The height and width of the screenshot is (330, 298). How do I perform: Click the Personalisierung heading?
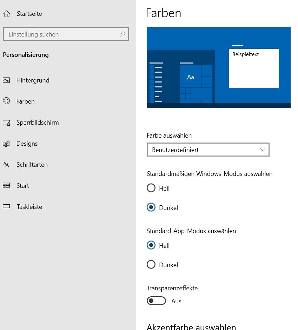click(x=26, y=55)
